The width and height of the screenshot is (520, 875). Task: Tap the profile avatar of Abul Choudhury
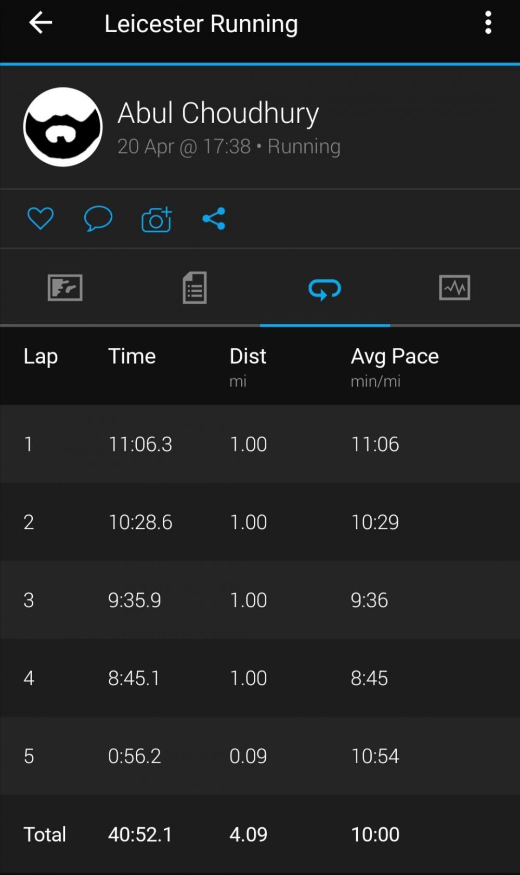63,127
